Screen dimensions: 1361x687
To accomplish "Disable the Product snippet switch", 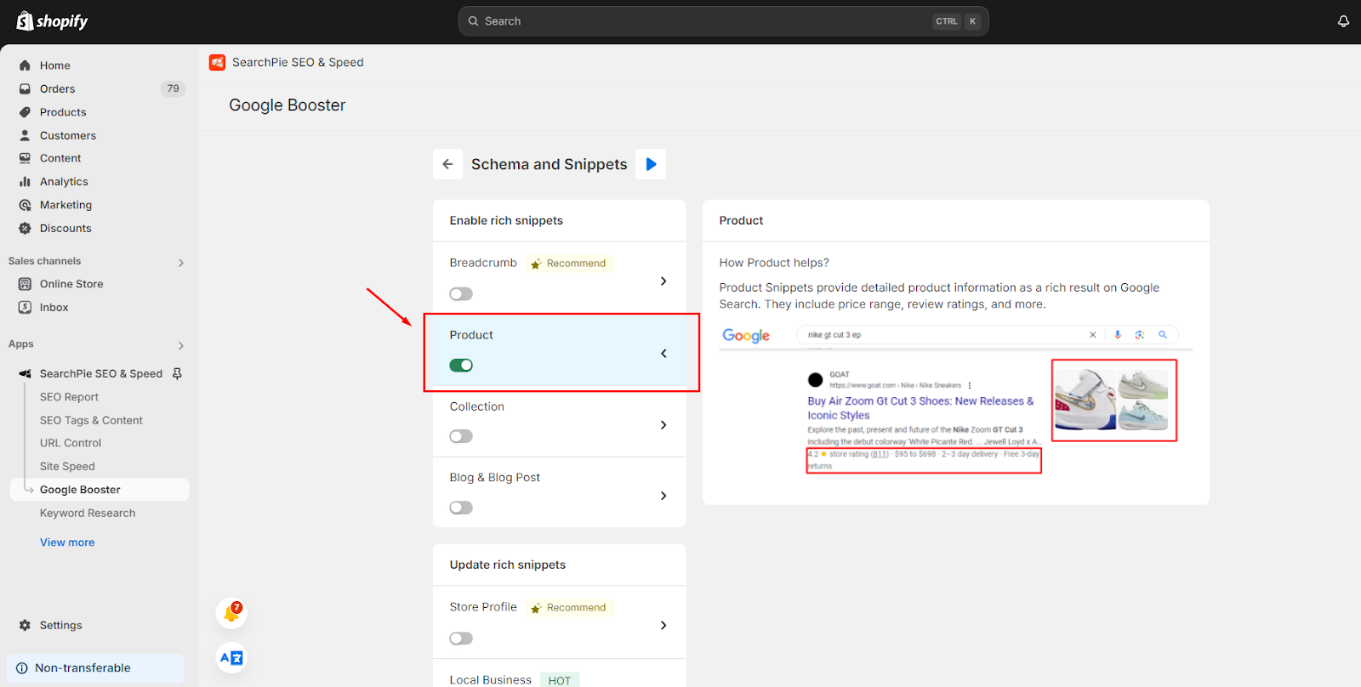I will point(461,366).
